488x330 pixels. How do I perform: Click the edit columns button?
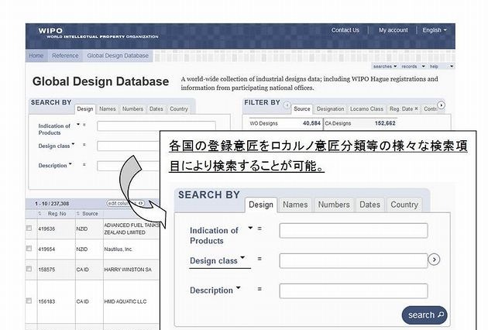pyautogui.click(x=125, y=203)
